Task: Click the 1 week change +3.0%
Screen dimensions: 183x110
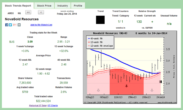Action: tap(25, 51)
